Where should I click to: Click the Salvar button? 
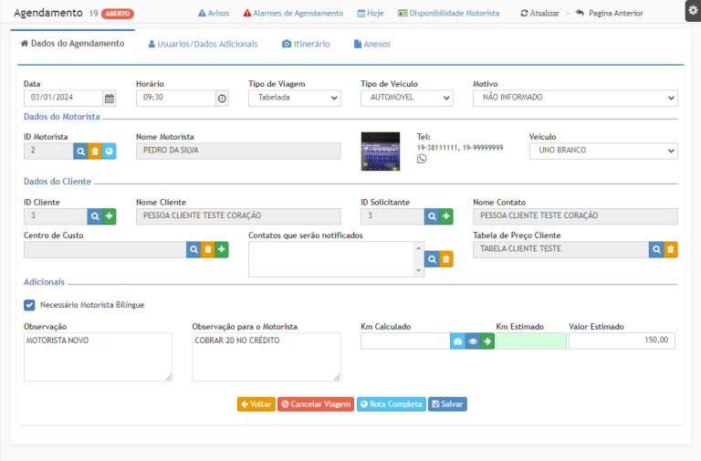click(x=447, y=403)
